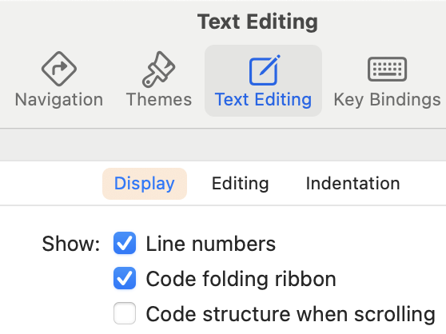
Task: Open the Indentation tab
Action: coord(353,184)
